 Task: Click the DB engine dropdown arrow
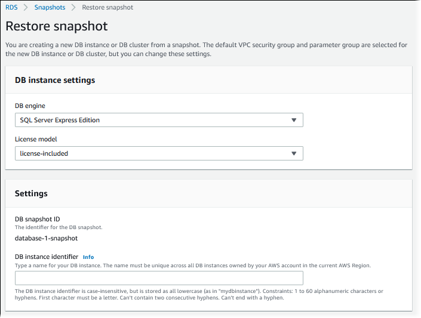293,120
